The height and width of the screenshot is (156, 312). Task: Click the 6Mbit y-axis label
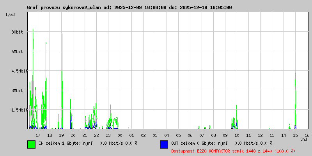(x=17, y=51)
